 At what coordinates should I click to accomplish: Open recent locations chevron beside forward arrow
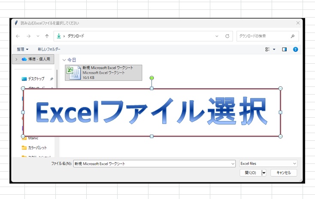tap(38, 36)
